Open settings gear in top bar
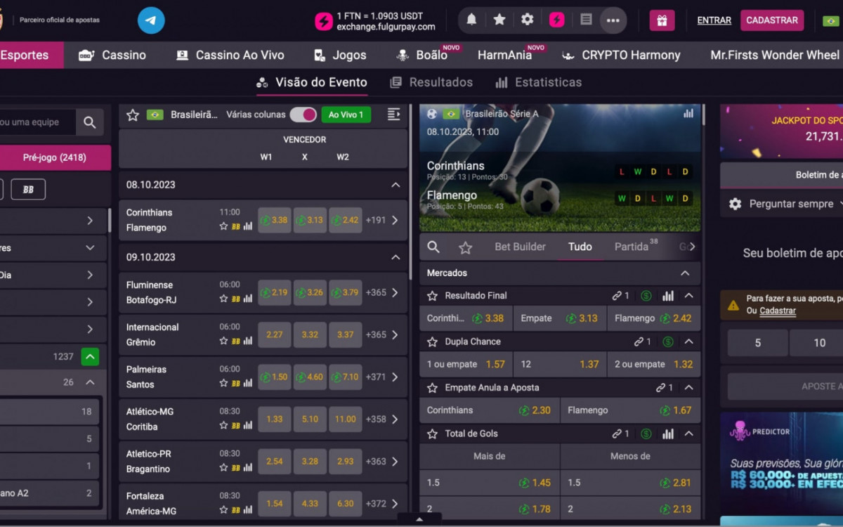 528,20
